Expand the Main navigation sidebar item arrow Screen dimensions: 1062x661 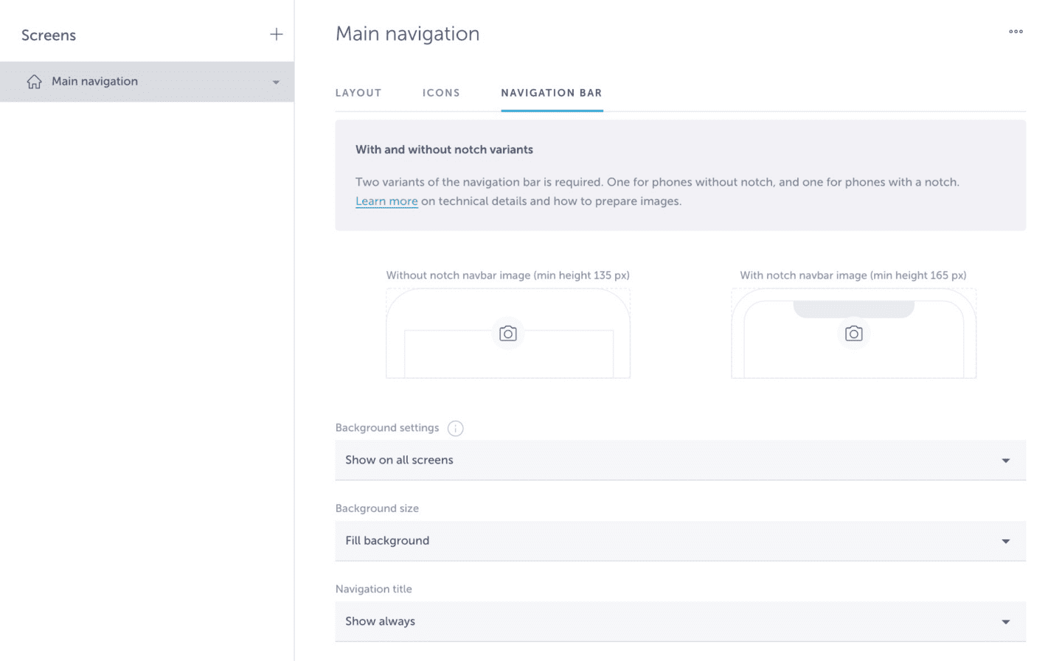pyautogui.click(x=276, y=82)
